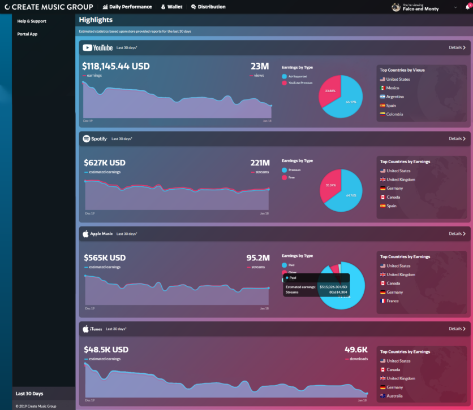This screenshot has width=473, height=410.
Task: Click the pink slice of Spotify pie chart
Action: pyautogui.click(x=329, y=185)
